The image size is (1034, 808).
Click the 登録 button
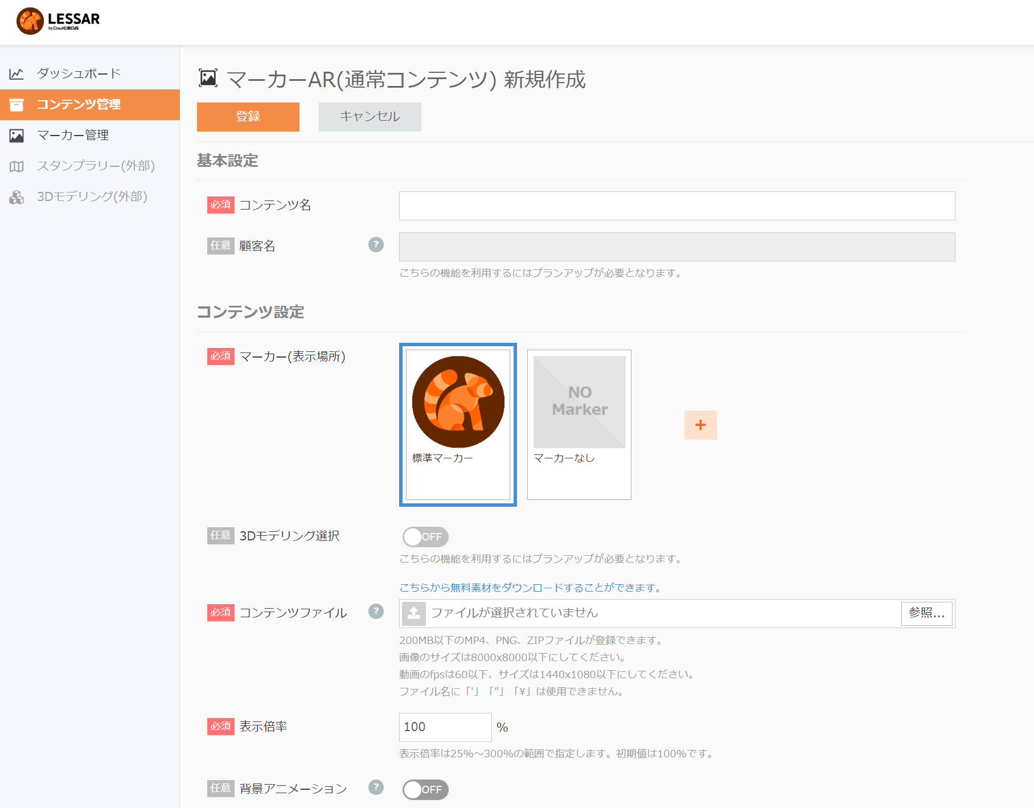click(248, 117)
